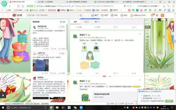The width and height of the screenshot is (176, 110).
Task: Click the browser reload icon
Action: [18, 6]
